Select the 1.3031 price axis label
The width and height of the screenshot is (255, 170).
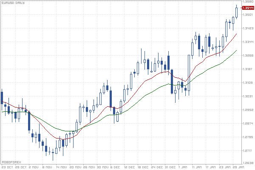(248, 96)
